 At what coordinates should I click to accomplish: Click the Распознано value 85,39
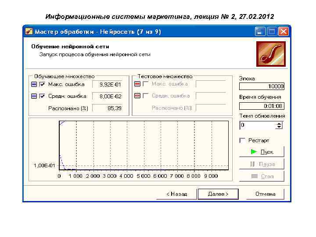point(108,108)
